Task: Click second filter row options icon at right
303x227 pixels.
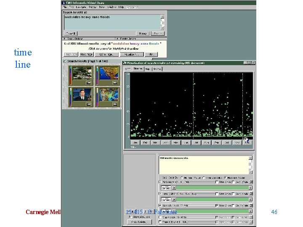Action: [x=251, y=194]
